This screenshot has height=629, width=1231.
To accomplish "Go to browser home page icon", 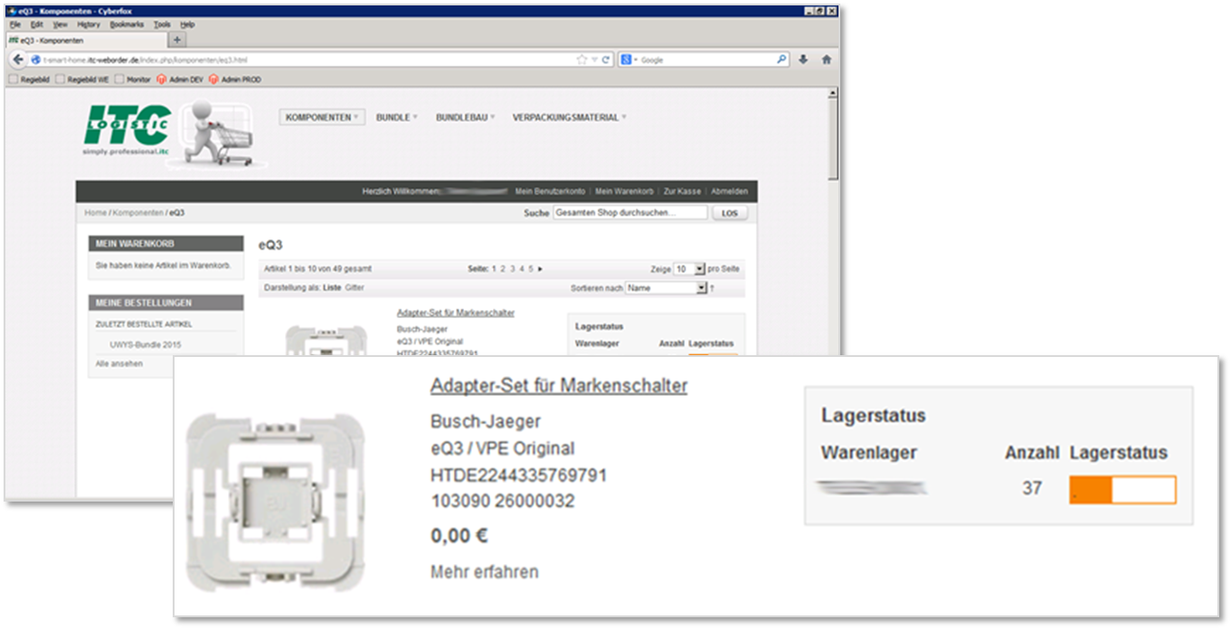I will point(826,60).
